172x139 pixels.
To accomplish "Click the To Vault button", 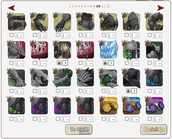I will 79,129.
